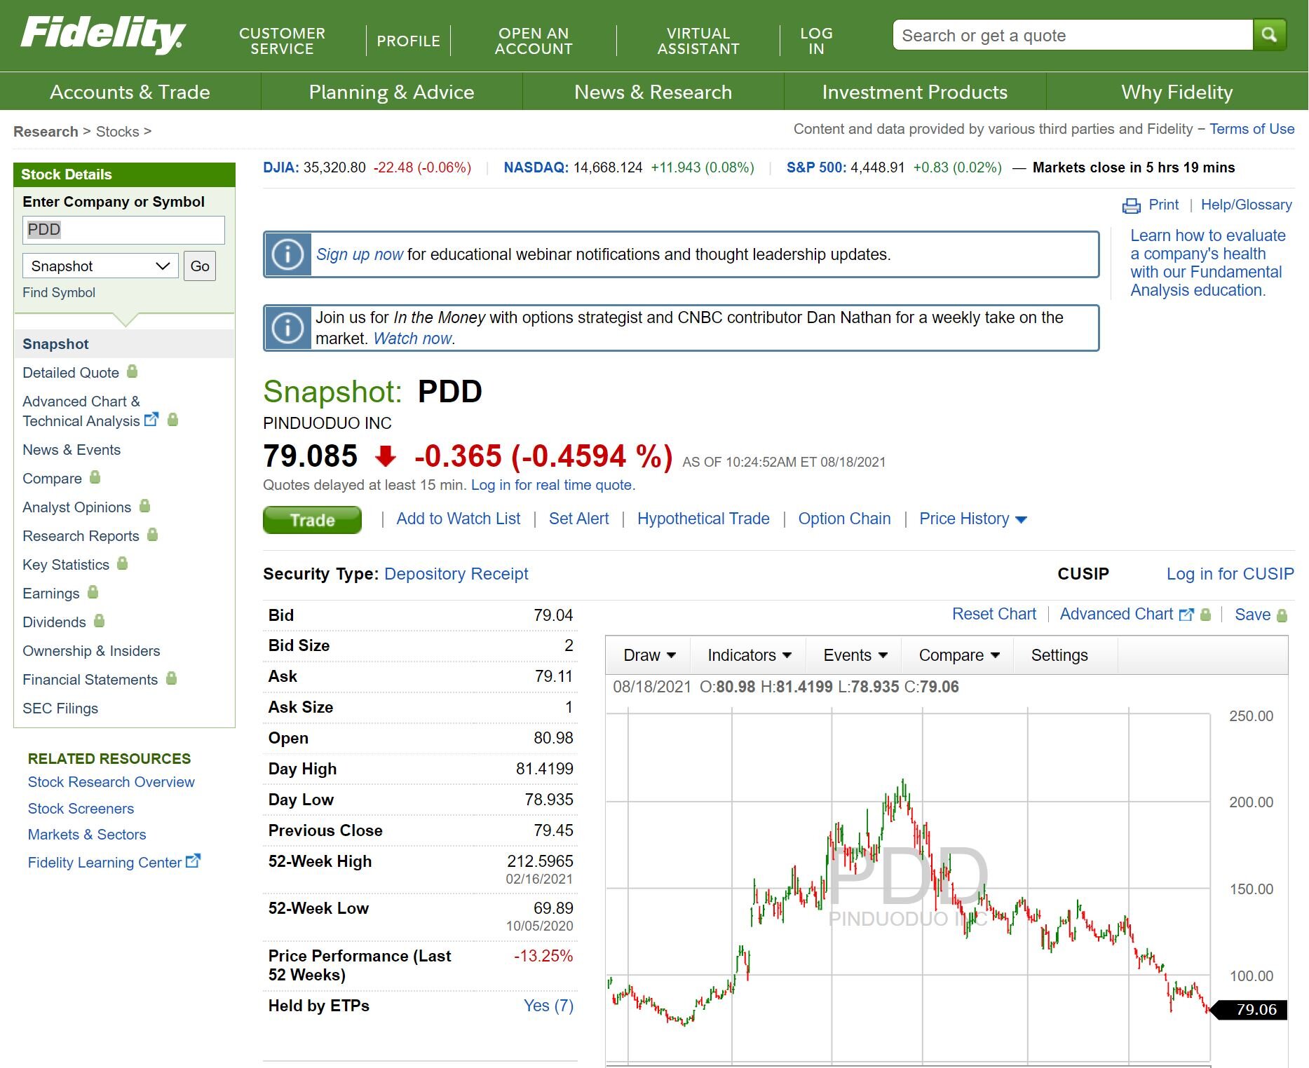1309x1068 pixels.
Task: Click Open an Account
Action: point(534,41)
